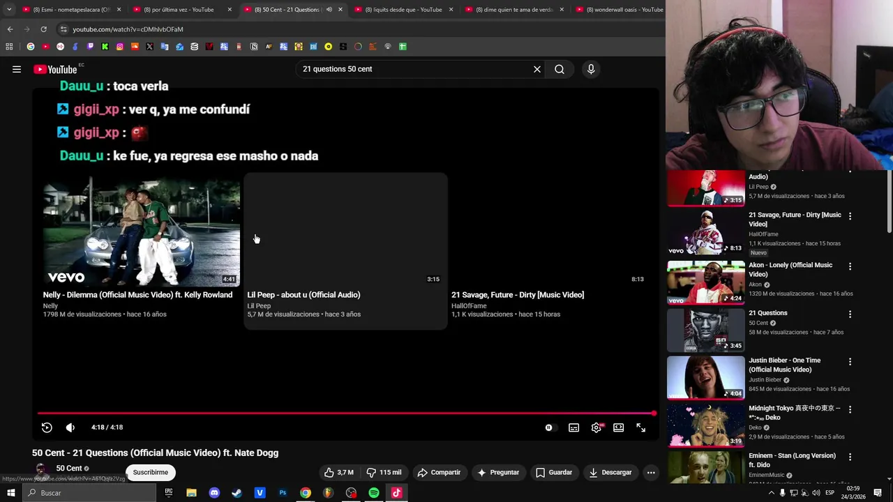This screenshot has height=502, width=893.
Task: Open Discord from the taskbar
Action: pos(214,493)
